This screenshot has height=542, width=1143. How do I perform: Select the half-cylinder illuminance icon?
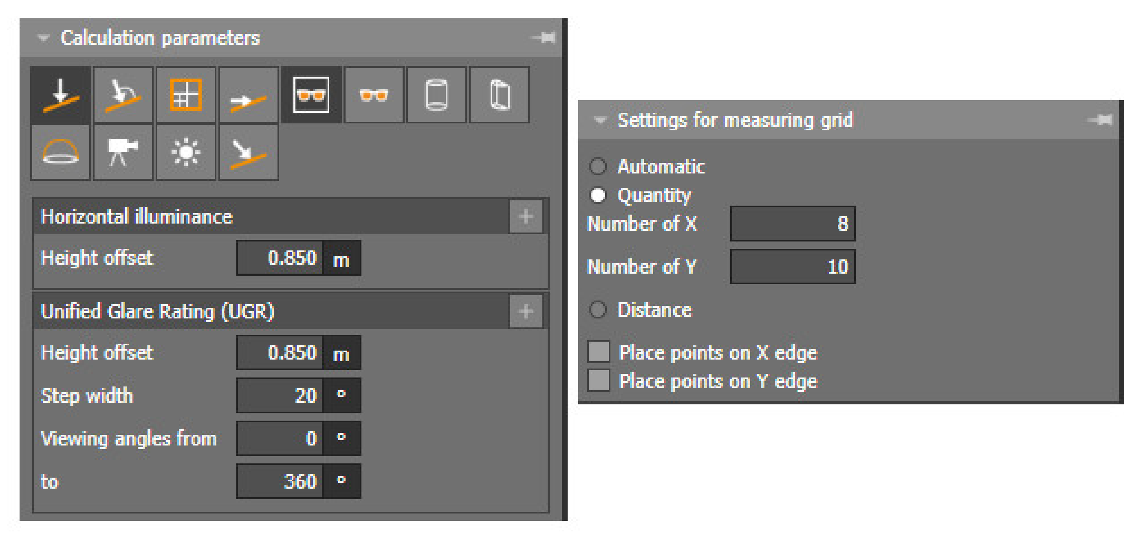500,95
